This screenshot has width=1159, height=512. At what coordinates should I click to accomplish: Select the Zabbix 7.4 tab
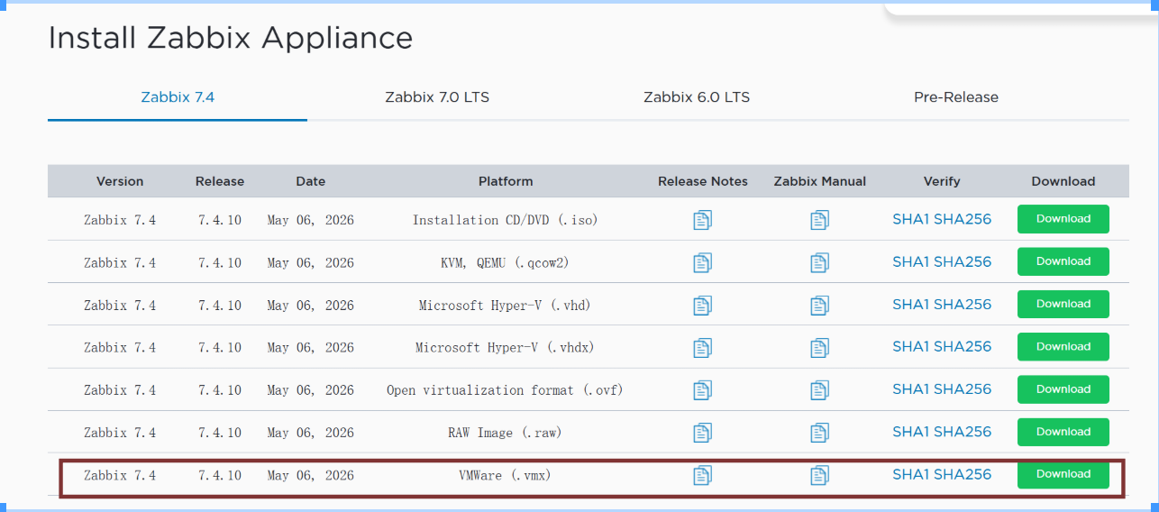pyautogui.click(x=178, y=97)
